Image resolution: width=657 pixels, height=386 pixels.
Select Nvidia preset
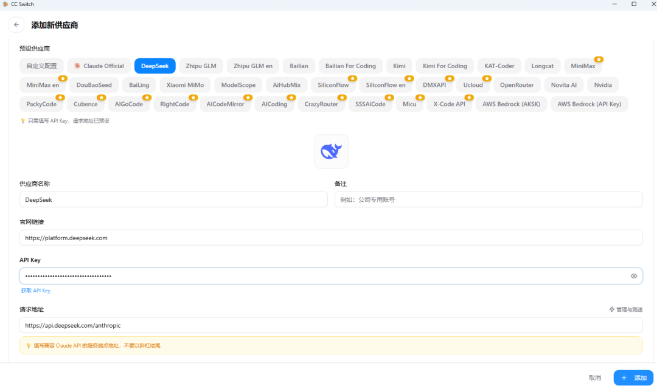click(x=603, y=84)
